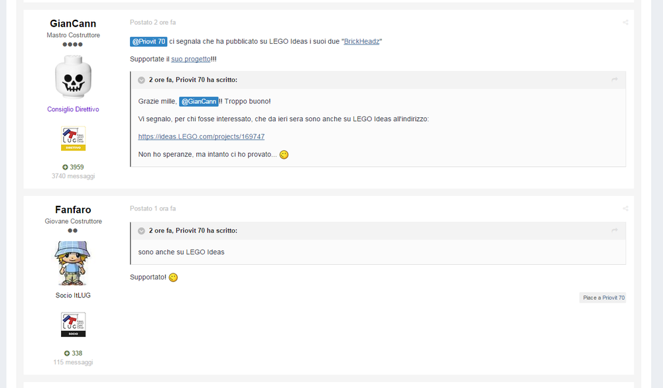Open GianCann username profile

[73, 24]
